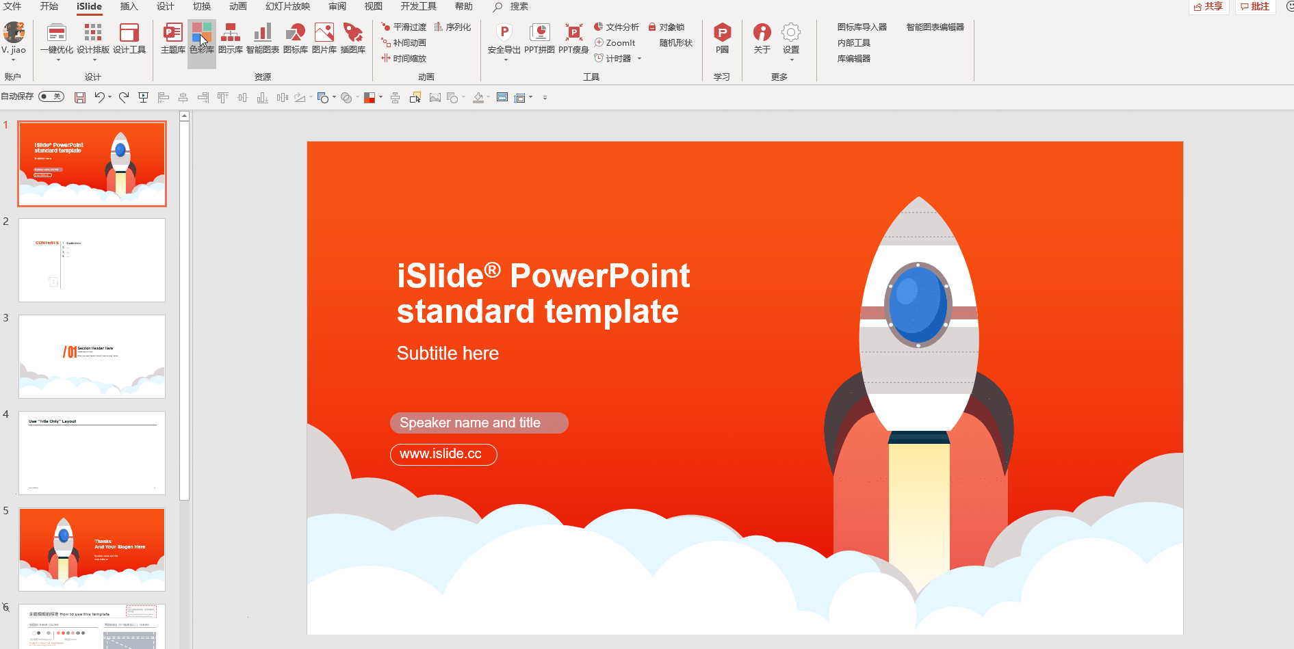Launch the ZoomIt tool
This screenshot has width=1294, height=649.
[x=614, y=43]
